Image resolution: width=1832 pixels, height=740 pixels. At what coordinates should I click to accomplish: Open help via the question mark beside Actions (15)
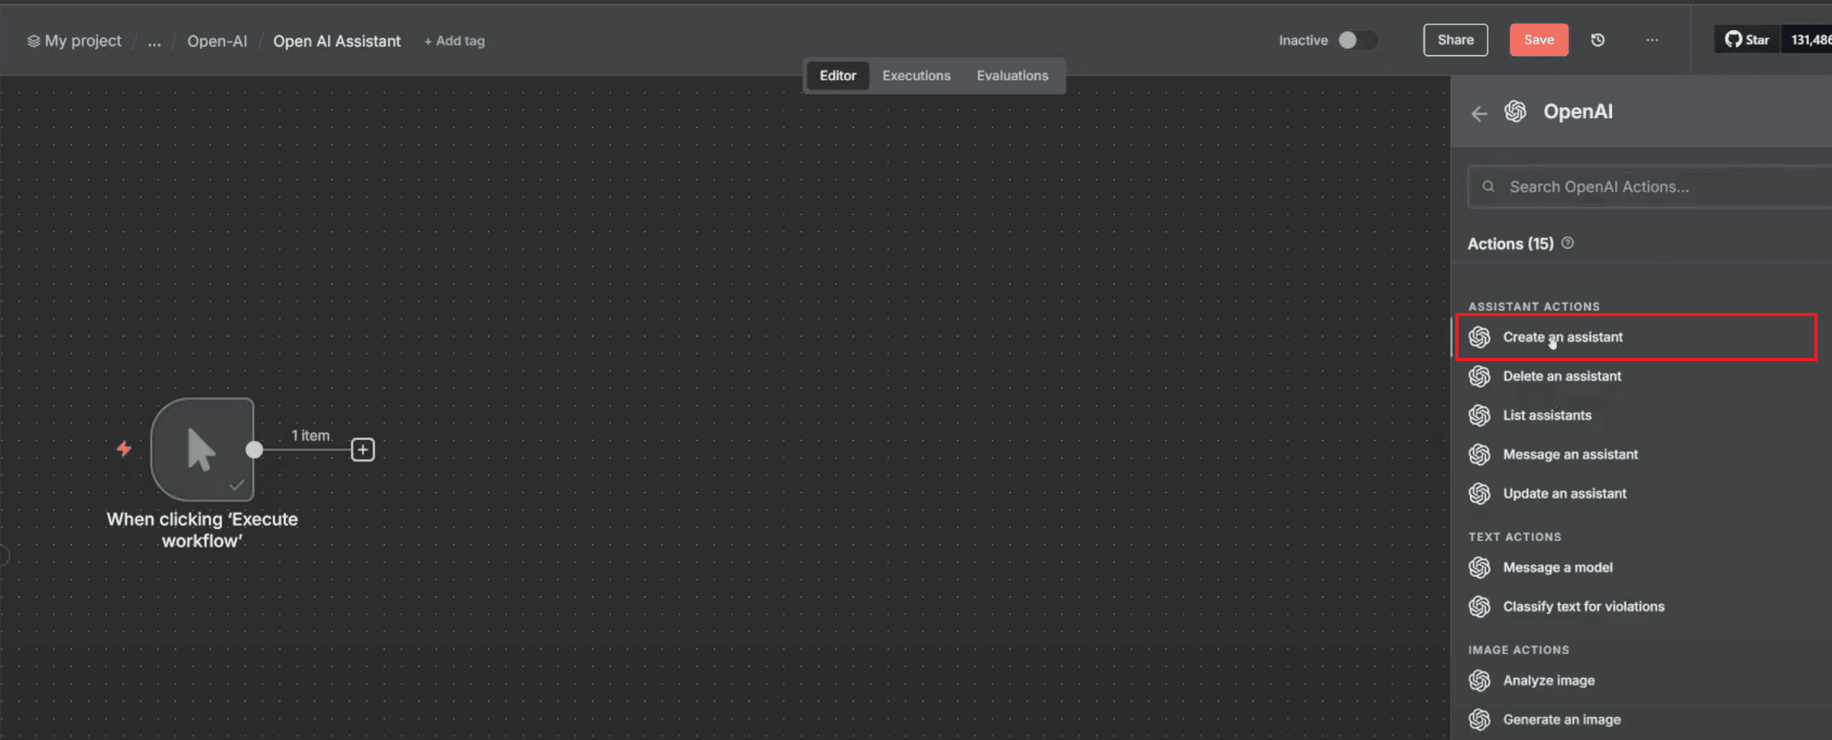pyautogui.click(x=1568, y=243)
